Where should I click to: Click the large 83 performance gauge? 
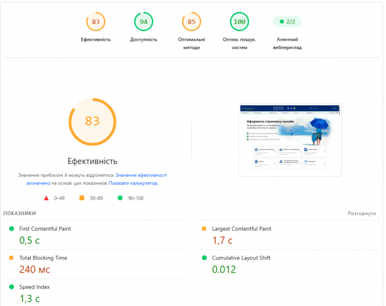[x=92, y=122]
